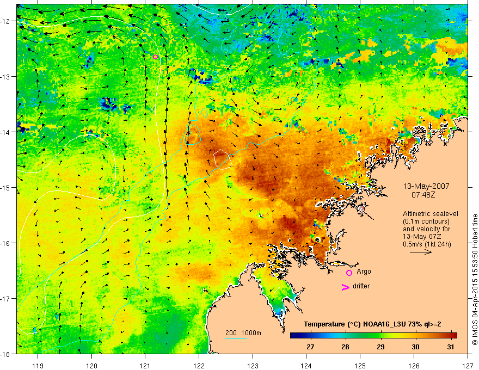
Task: Click the time text 07:48Z
Action: (423, 194)
